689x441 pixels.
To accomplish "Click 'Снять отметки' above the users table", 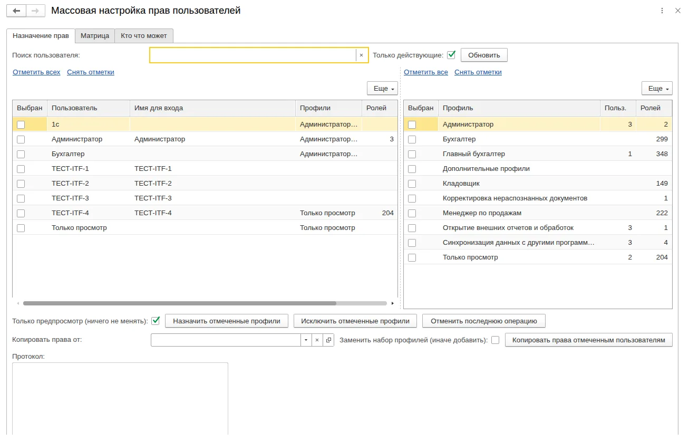I will [x=91, y=72].
